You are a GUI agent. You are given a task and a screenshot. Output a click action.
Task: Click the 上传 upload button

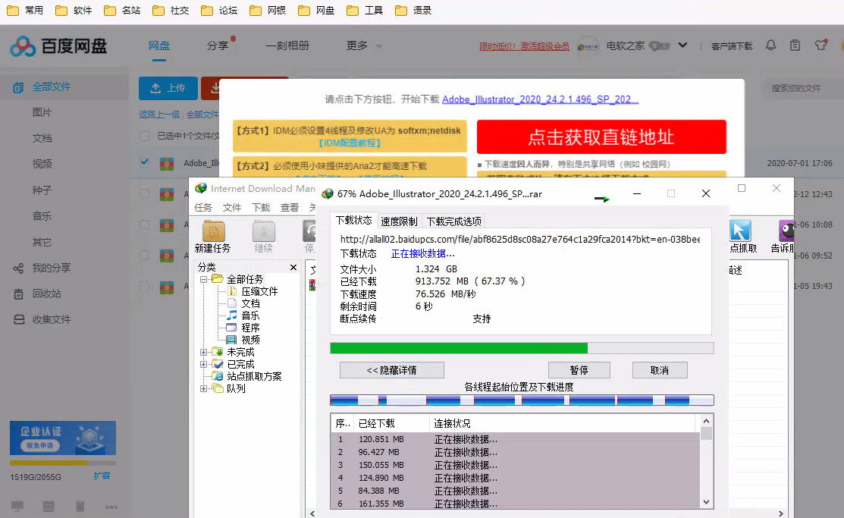coord(168,88)
